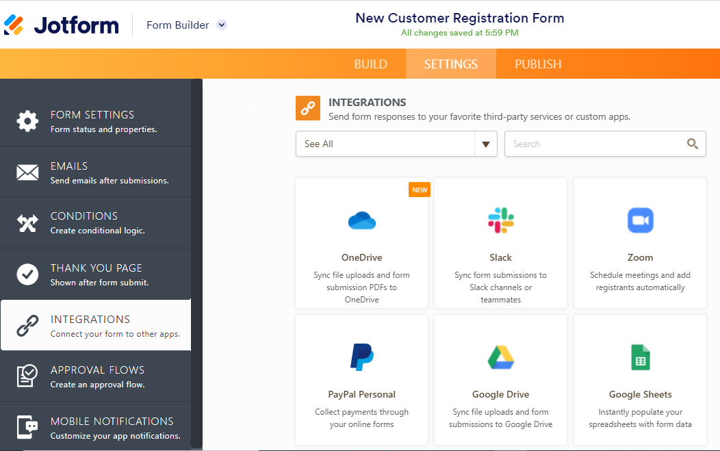Screen dimensions: 720x451
Task: Click the NEW badge on OneDrive card
Action: coord(420,190)
